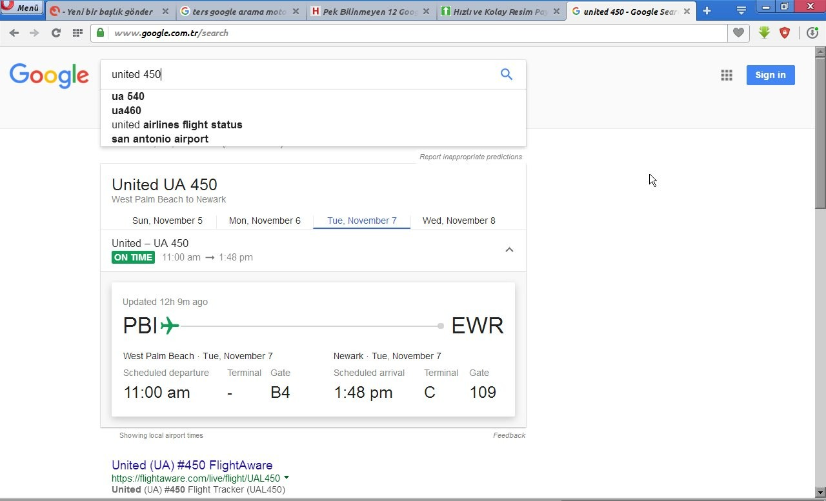826x501 pixels.
Task: Open the Opera Menü button
Action: [x=22, y=8]
